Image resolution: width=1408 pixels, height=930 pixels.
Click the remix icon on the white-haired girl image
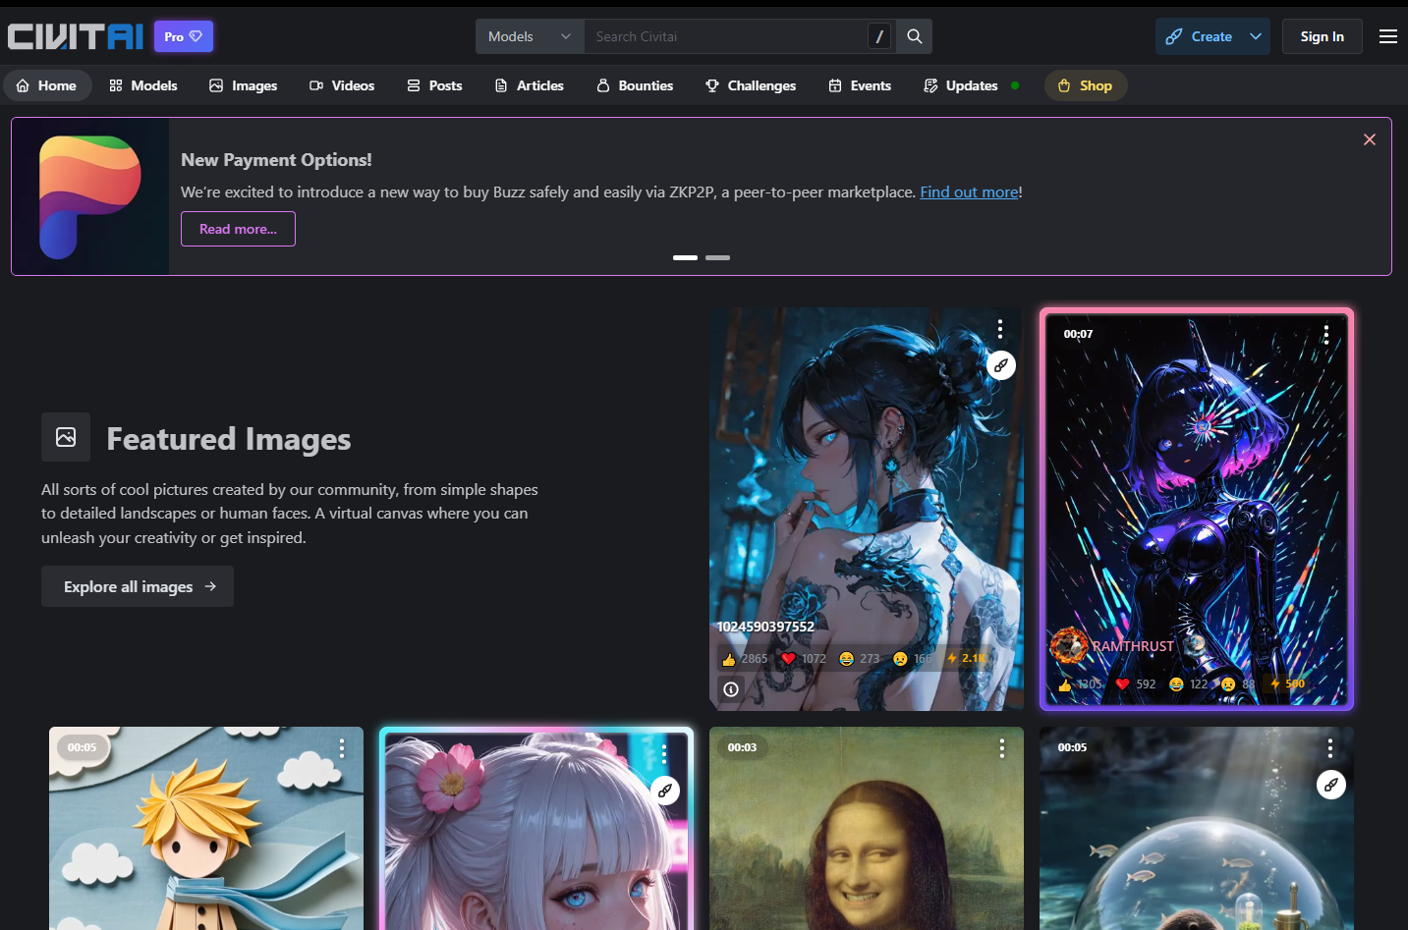tap(665, 790)
